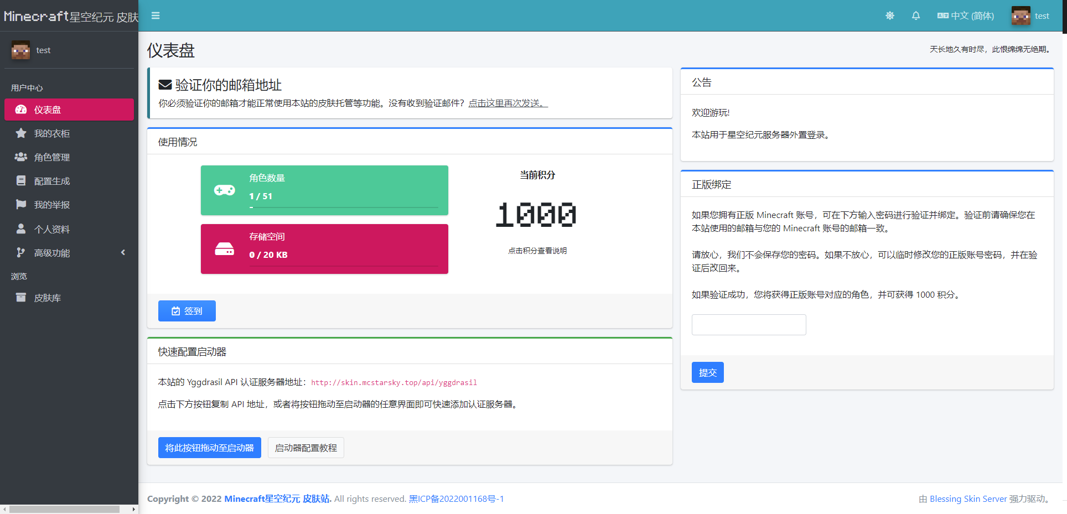The image size is (1067, 514).
Task: Click the hamburger icon to collapse the sidebar
Action: 156,15
